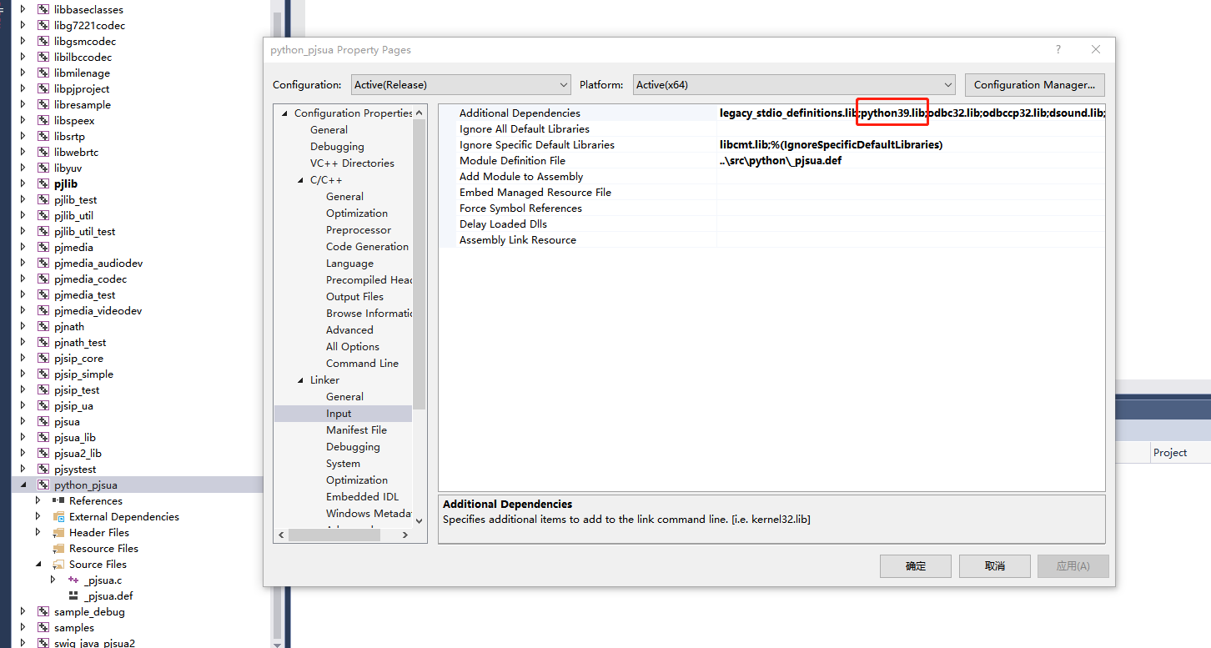
Task: Click the pjnath project icon
Action: [43, 327]
